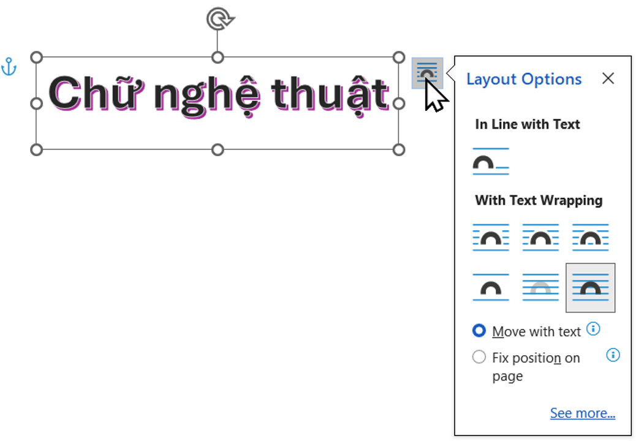The height and width of the screenshot is (441, 636).
Task: Choose the Square text wrapping option
Action: [490, 237]
